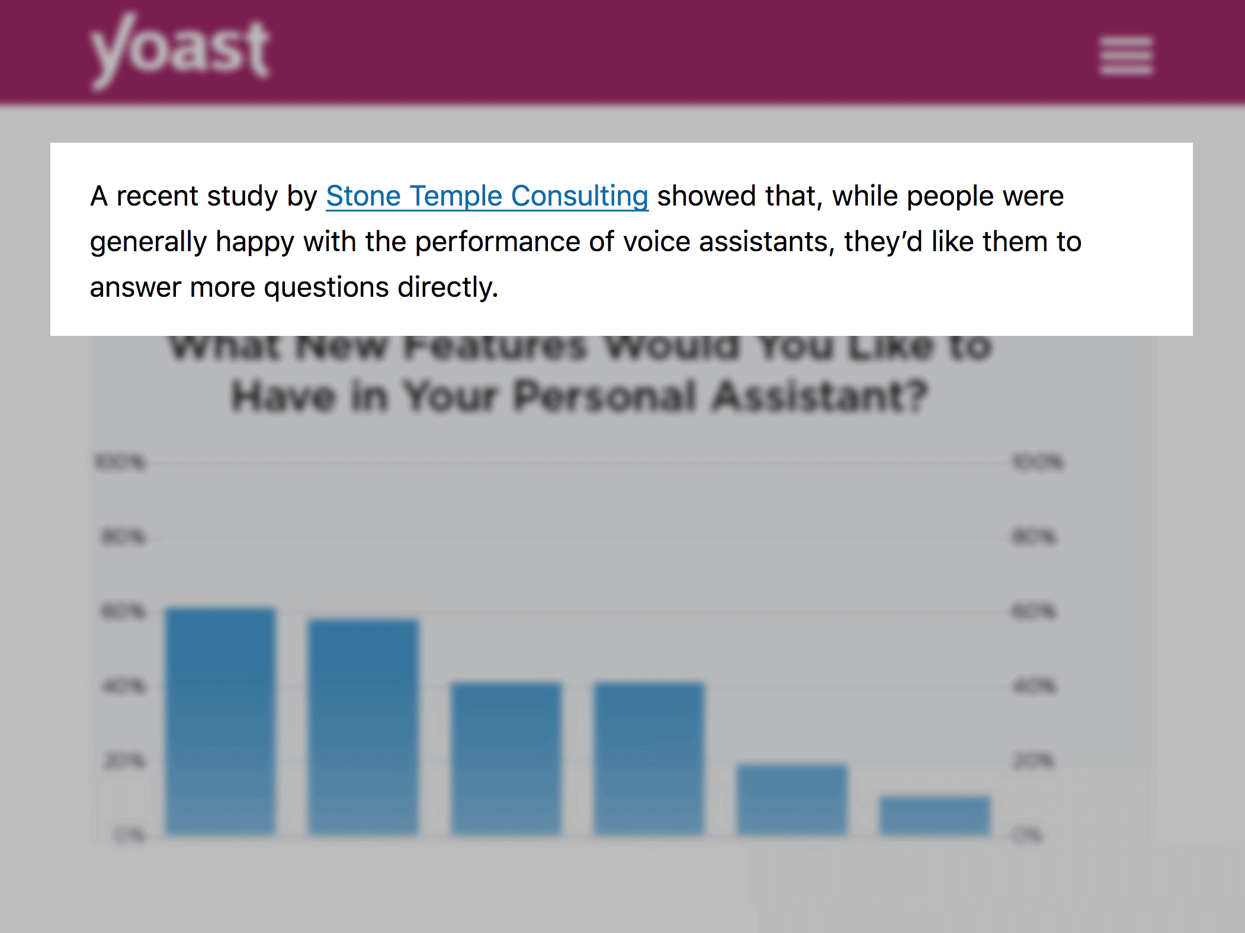The image size is (1245, 933).
Task: Select the second bar in the chart
Action: pyautogui.click(x=364, y=727)
